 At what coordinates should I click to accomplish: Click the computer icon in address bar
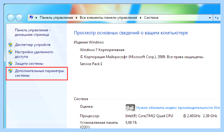point(31,18)
